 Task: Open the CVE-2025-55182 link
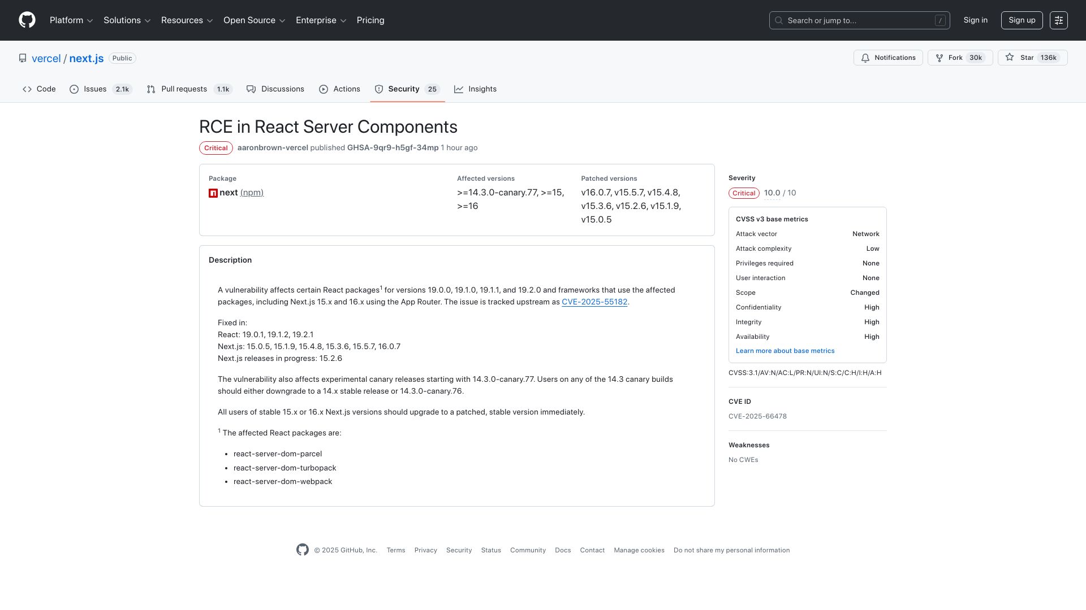pyautogui.click(x=594, y=302)
